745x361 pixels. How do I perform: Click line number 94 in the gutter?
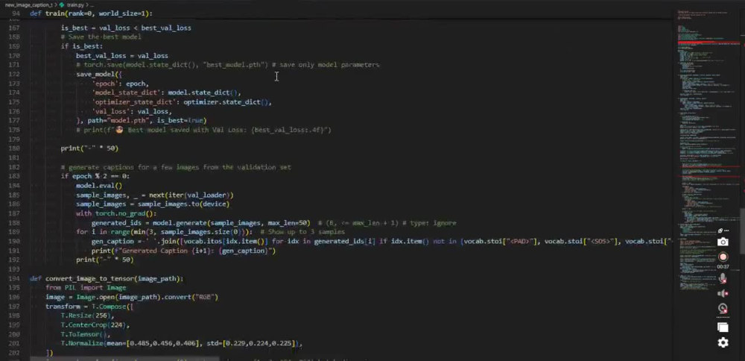pyautogui.click(x=15, y=13)
